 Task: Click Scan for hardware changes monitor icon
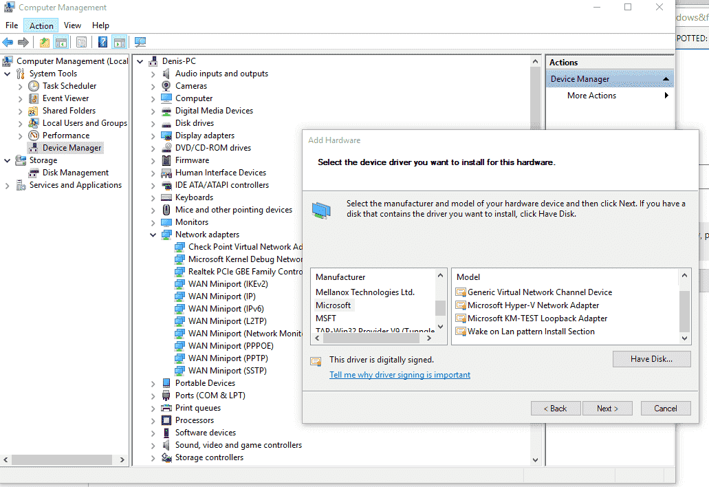click(140, 43)
